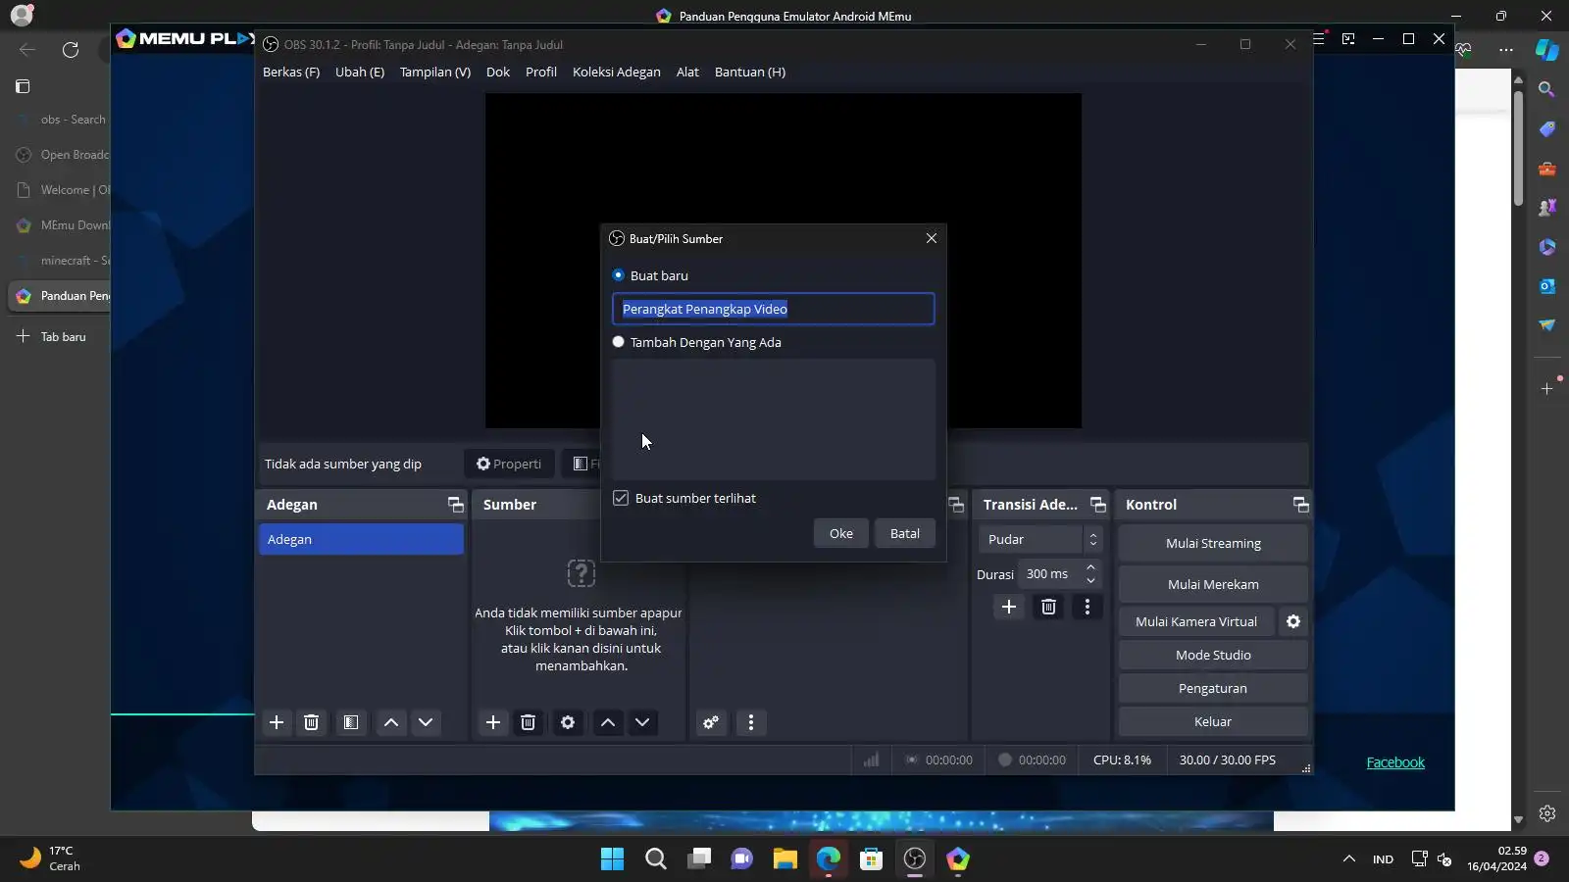Undock the Adegan panel

point(456,505)
